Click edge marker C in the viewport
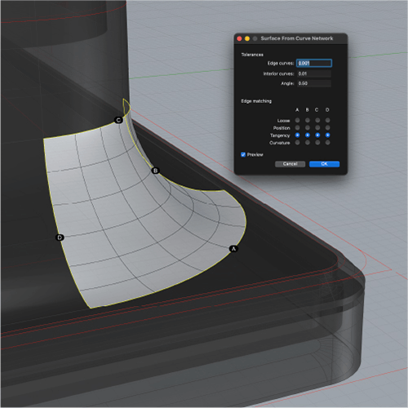 click(x=118, y=120)
